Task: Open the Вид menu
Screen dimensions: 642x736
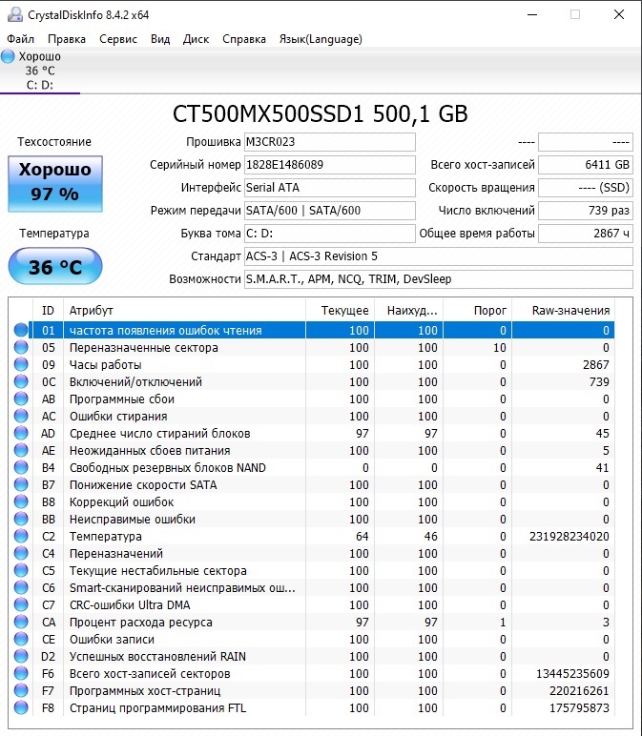Action: click(160, 39)
